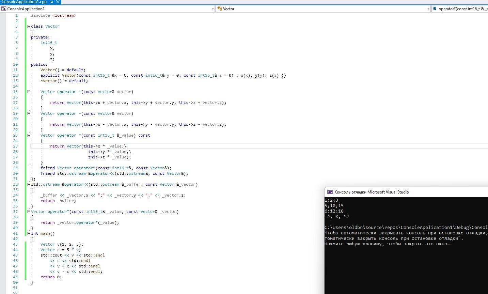
Task: Click the return _buffer; line
Action: pos(58,201)
